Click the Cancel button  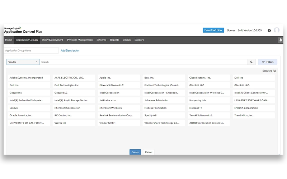(149, 152)
